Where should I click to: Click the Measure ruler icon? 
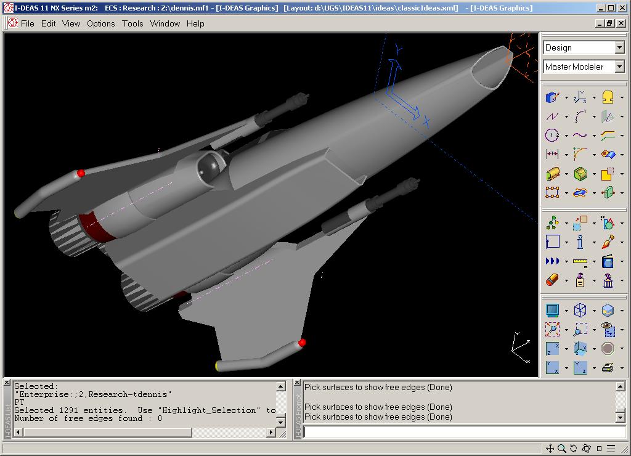coord(580,261)
